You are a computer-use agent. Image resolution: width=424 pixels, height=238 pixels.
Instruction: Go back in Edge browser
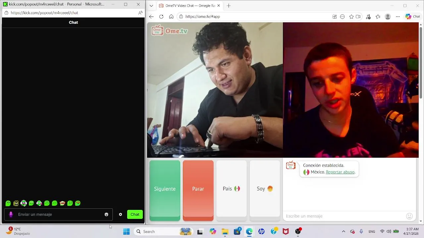(151, 17)
